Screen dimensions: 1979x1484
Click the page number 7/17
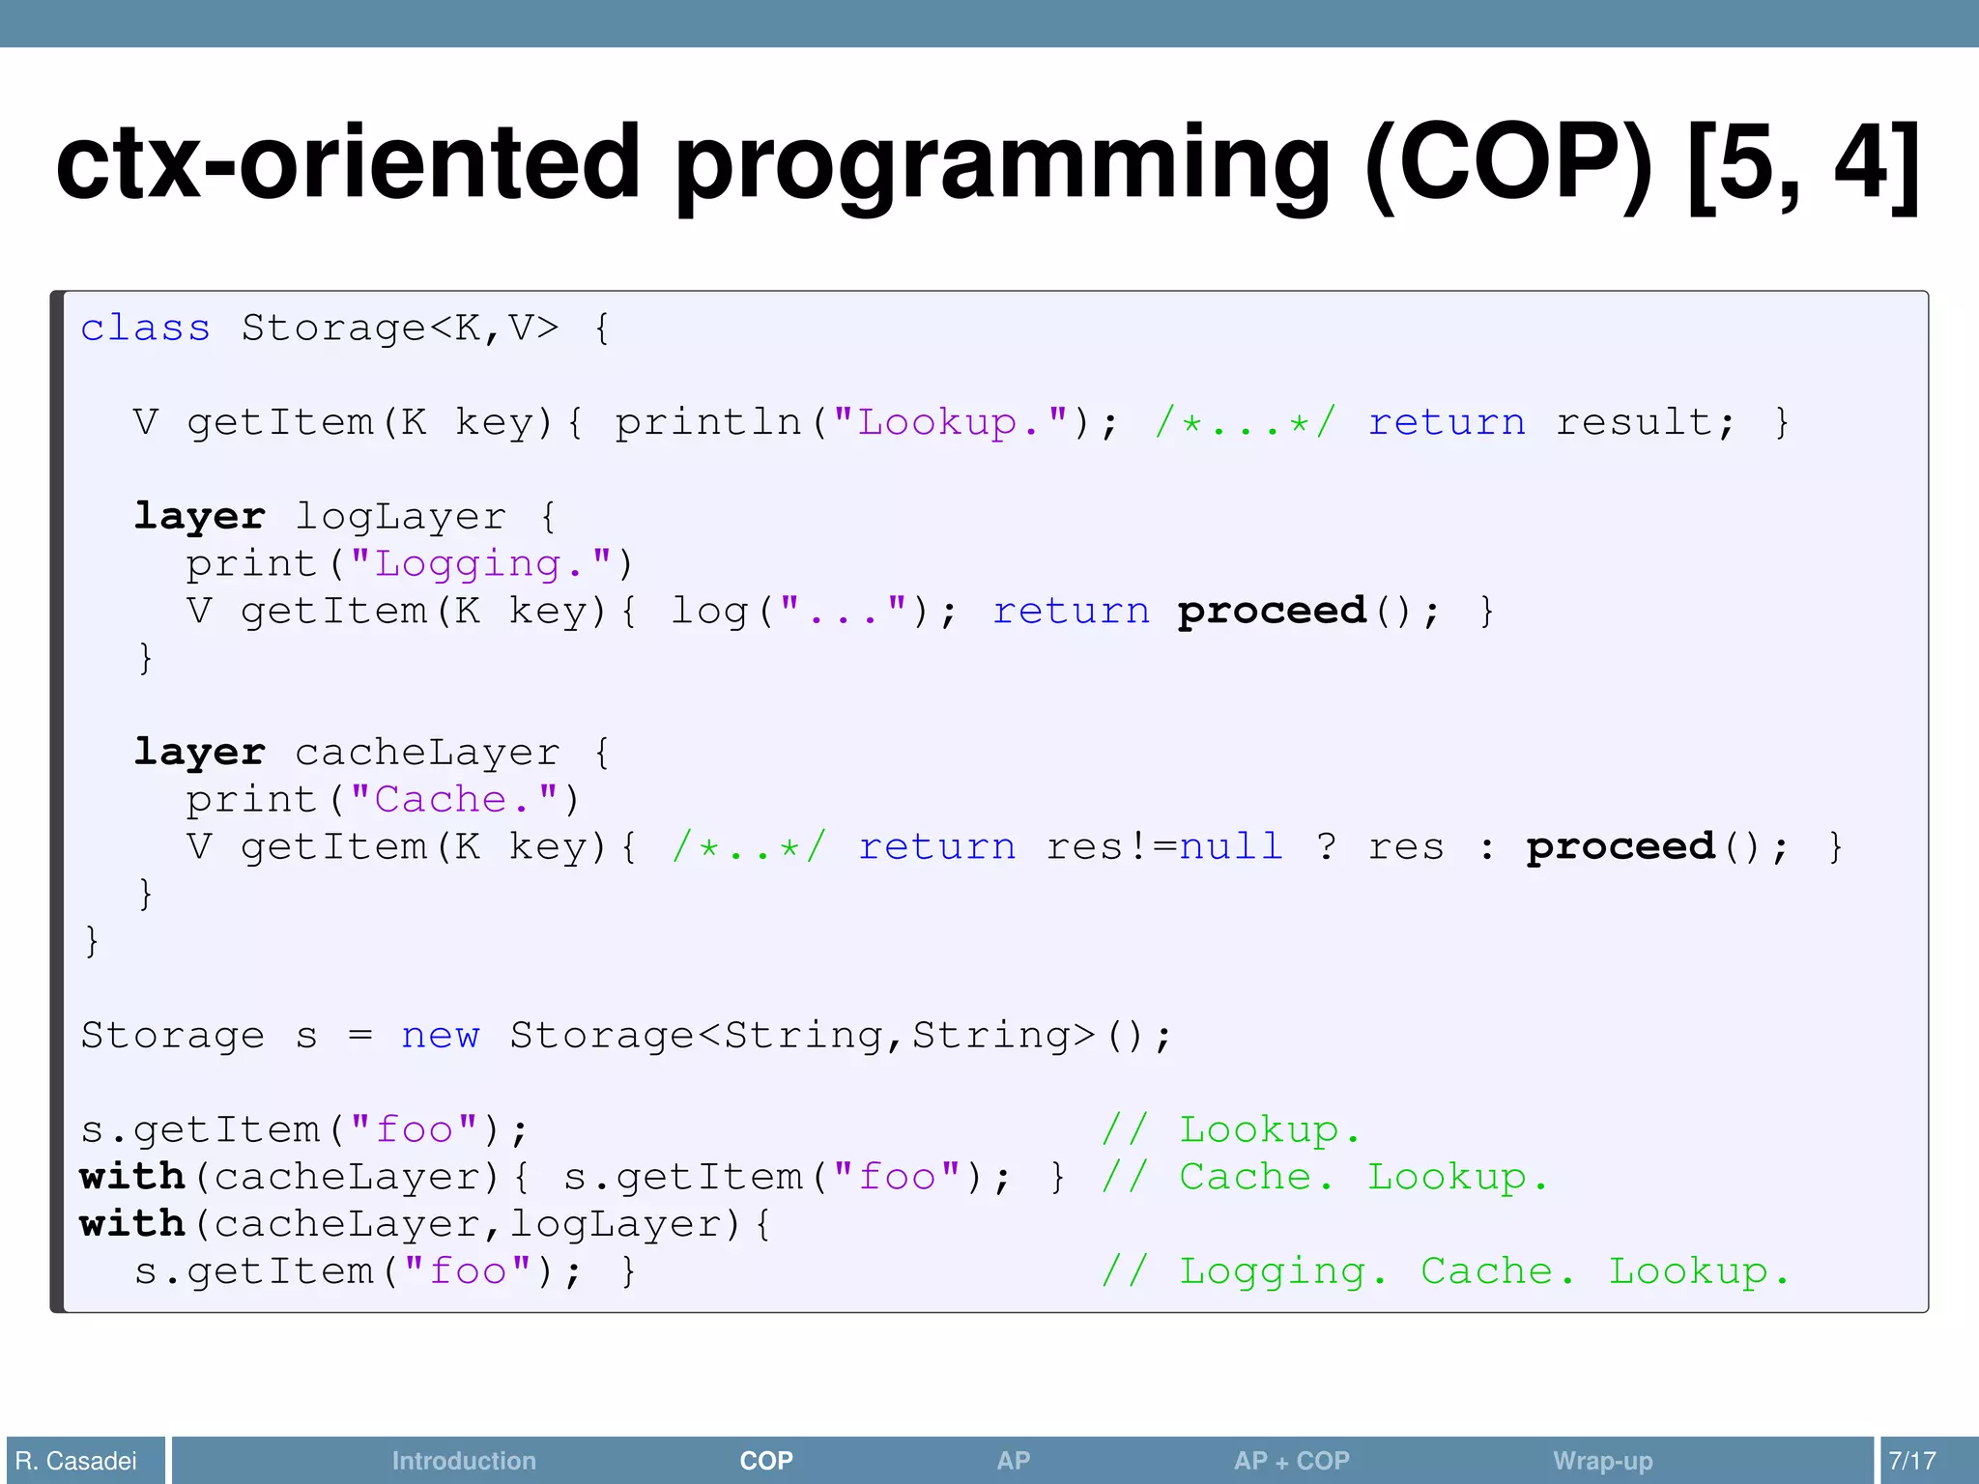click(1912, 1460)
